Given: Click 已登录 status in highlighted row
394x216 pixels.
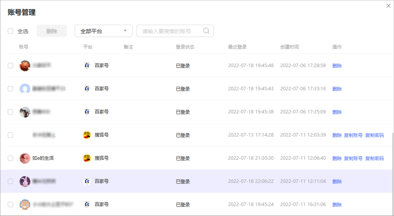Looking at the screenshot, I should tap(183, 181).
